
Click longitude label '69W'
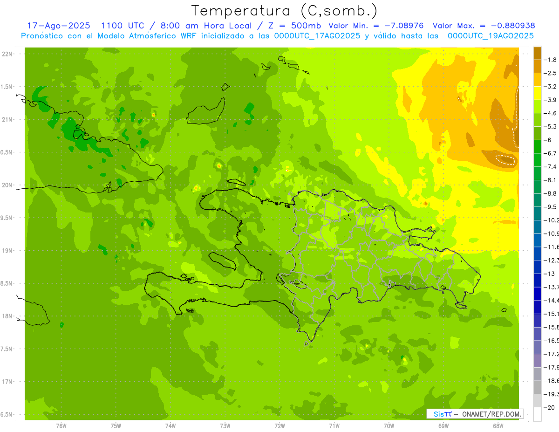tap(443, 426)
